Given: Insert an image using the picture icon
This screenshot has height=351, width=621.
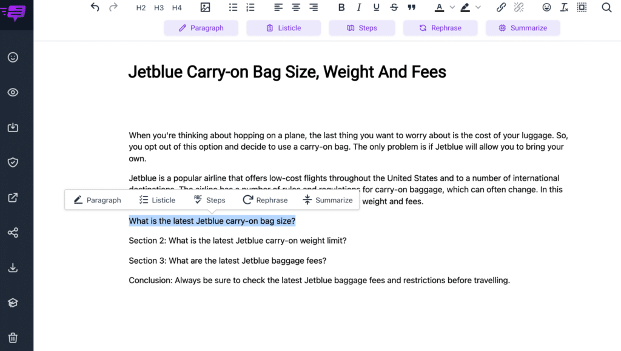Looking at the screenshot, I should (x=205, y=7).
